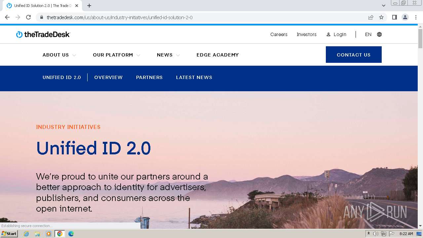This screenshot has width=423, height=238.
Task: Go to the PARTNERS section
Action: 149,77
